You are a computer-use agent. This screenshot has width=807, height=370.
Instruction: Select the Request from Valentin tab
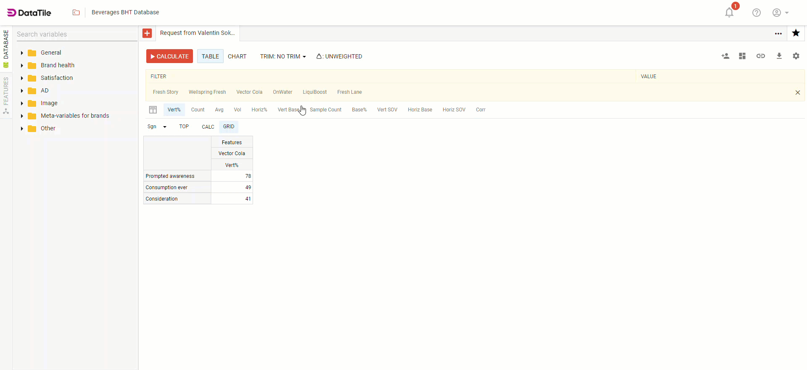click(x=198, y=33)
